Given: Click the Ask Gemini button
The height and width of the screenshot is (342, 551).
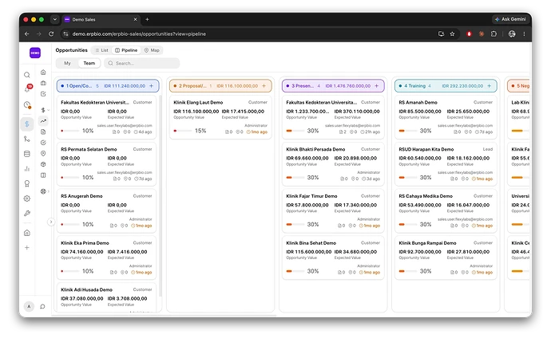Looking at the screenshot, I should tap(510, 19).
